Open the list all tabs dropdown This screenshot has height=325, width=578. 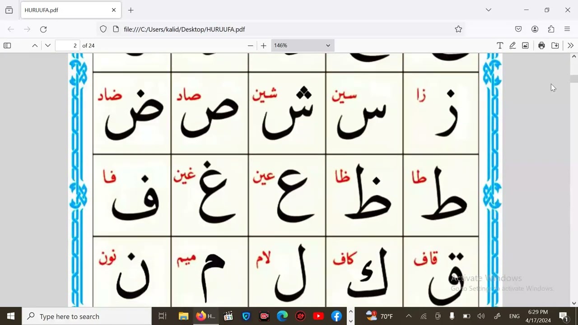coord(489,10)
